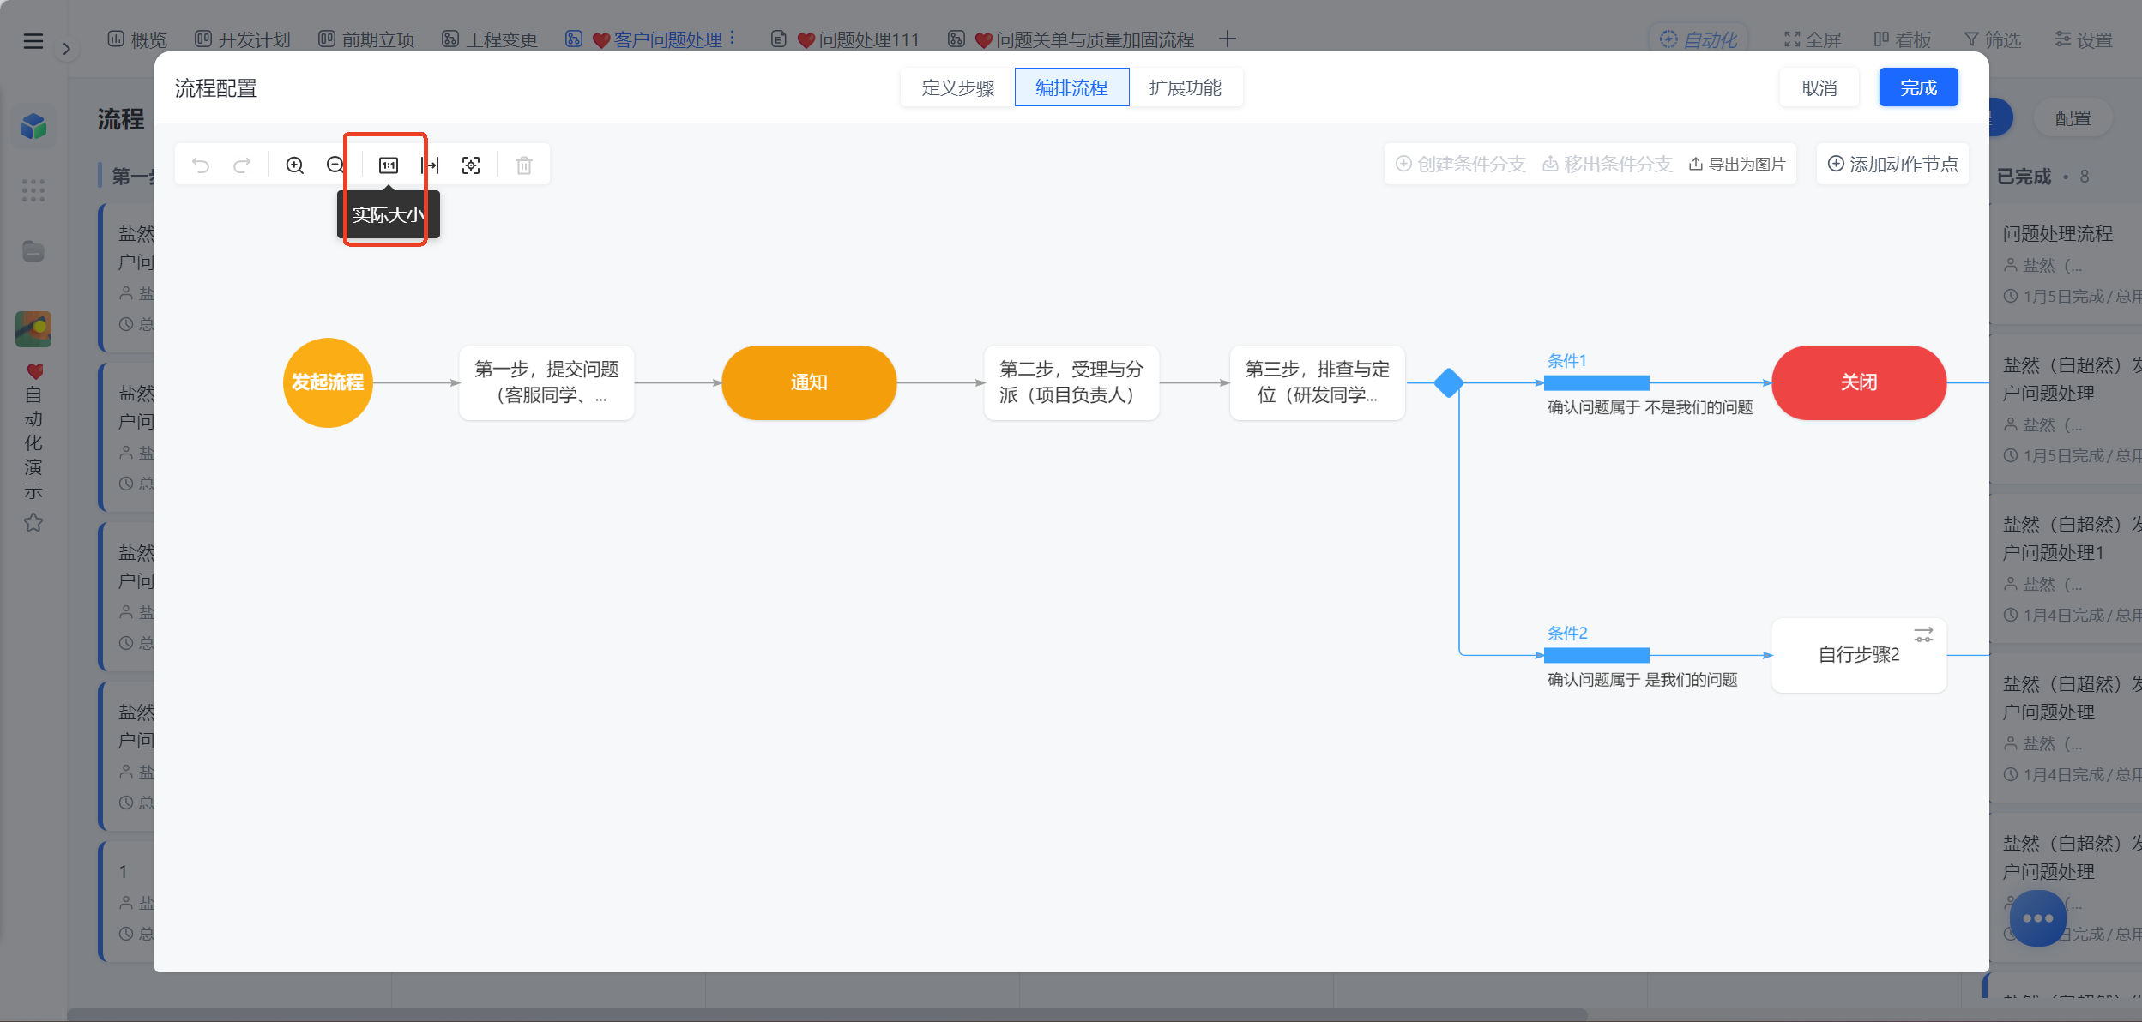
Task: Click the 设置 settings button
Action: (2084, 39)
